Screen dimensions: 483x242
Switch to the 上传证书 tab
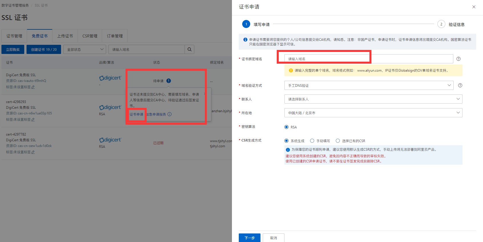(x=65, y=36)
